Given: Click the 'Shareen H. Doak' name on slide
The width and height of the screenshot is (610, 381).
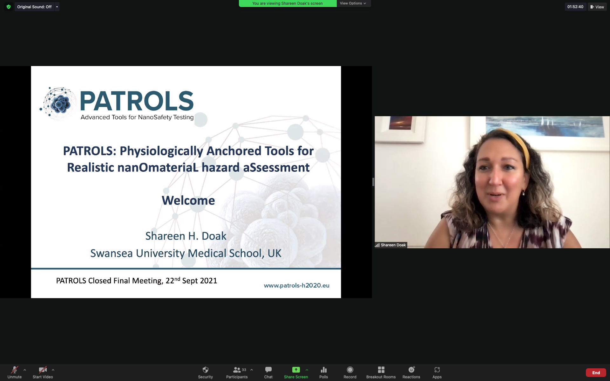Looking at the screenshot, I should (186, 236).
